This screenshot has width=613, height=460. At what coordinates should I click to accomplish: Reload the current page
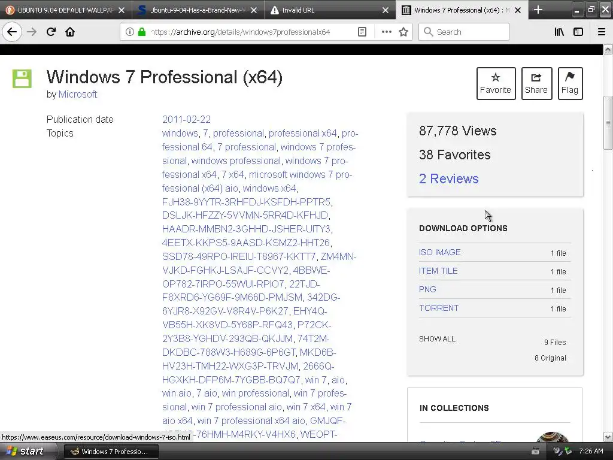point(51,32)
